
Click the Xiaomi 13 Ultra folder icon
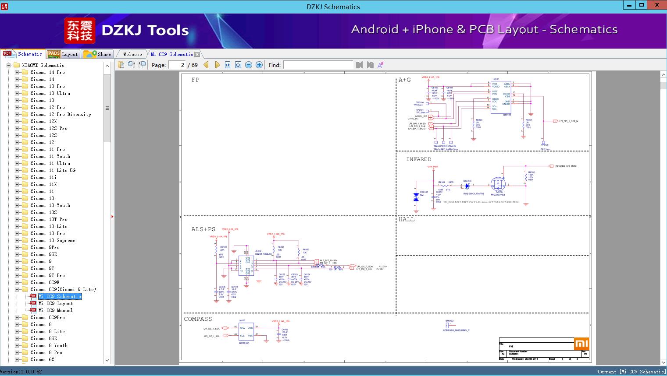click(25, 93)
